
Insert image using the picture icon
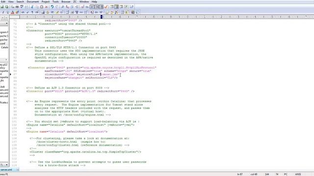tap(43, 12)
